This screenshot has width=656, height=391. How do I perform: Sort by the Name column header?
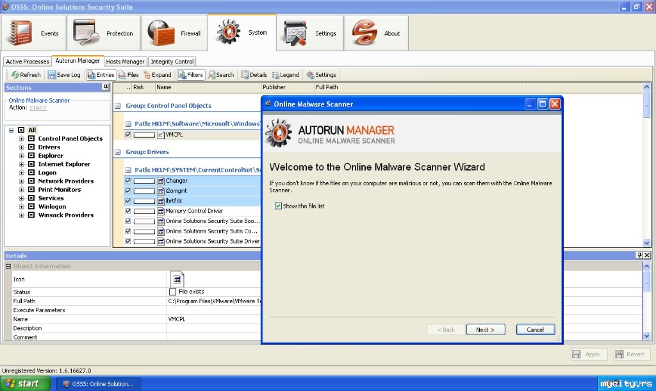[208, 87]
